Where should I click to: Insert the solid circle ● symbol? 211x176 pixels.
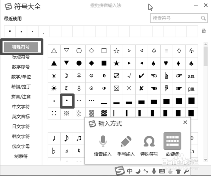(79, 63)
